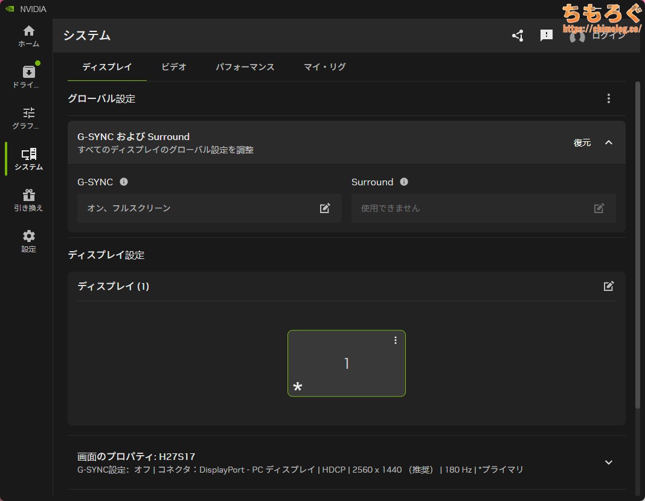Viewport: 645px width, 501px height.
Task: Expand screen properties for H27S17
Action: coord(609,462)
